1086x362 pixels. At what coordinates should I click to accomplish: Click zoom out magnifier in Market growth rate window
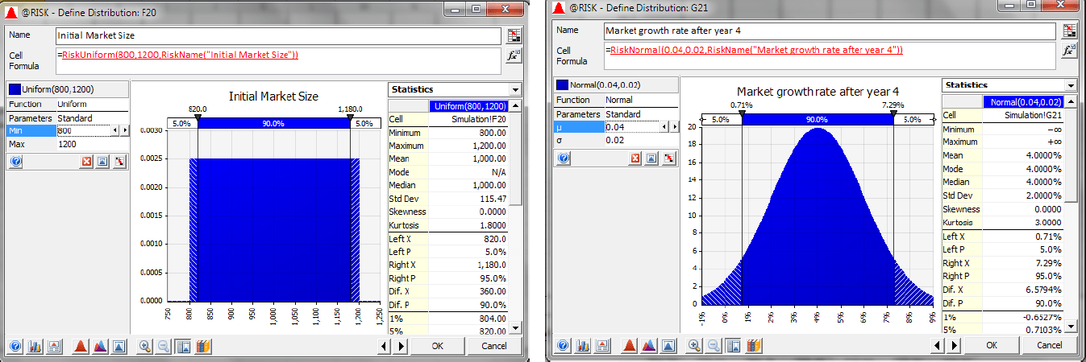714,346
